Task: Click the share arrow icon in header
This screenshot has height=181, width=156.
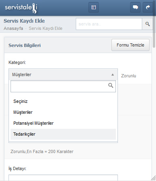Action: coord(148,7)
